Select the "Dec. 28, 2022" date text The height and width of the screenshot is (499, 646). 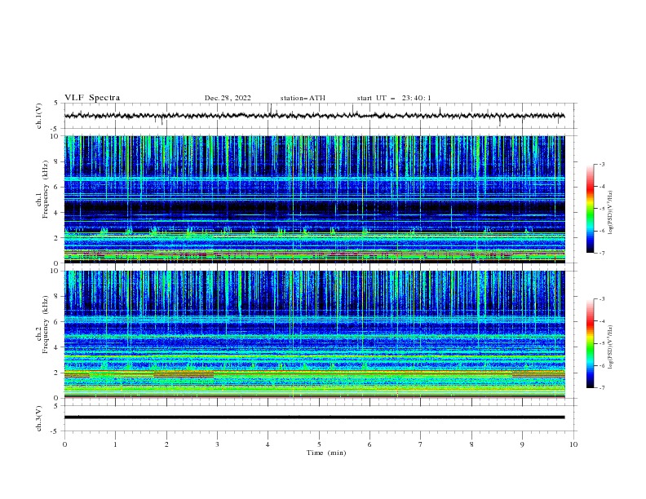pos(228,98)
